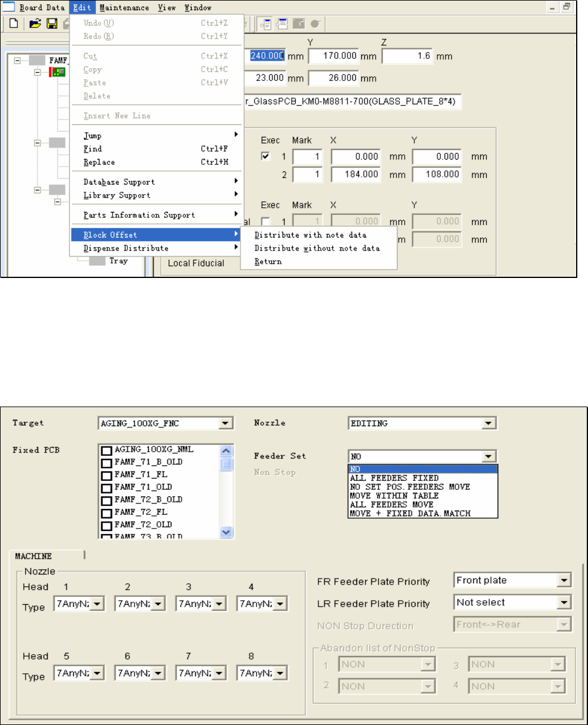
Task: Open the View menu
Action: [x=167, y=8]
